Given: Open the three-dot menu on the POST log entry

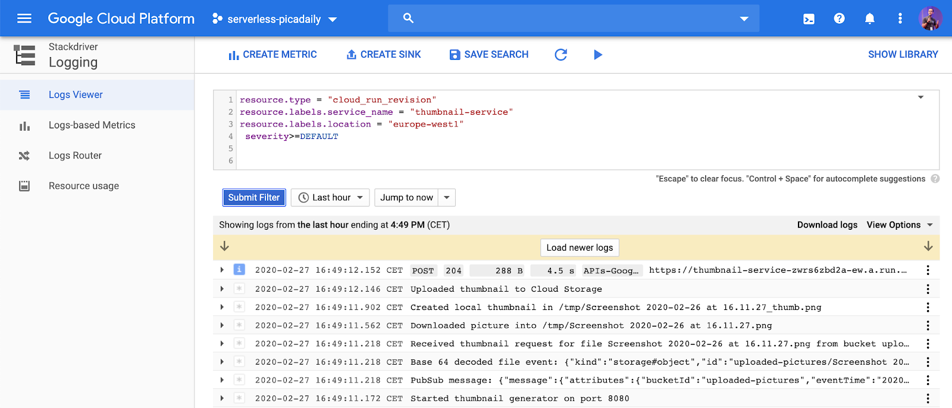Looking at the screenshot, I should pyautogui.click(x=928, y=270).
